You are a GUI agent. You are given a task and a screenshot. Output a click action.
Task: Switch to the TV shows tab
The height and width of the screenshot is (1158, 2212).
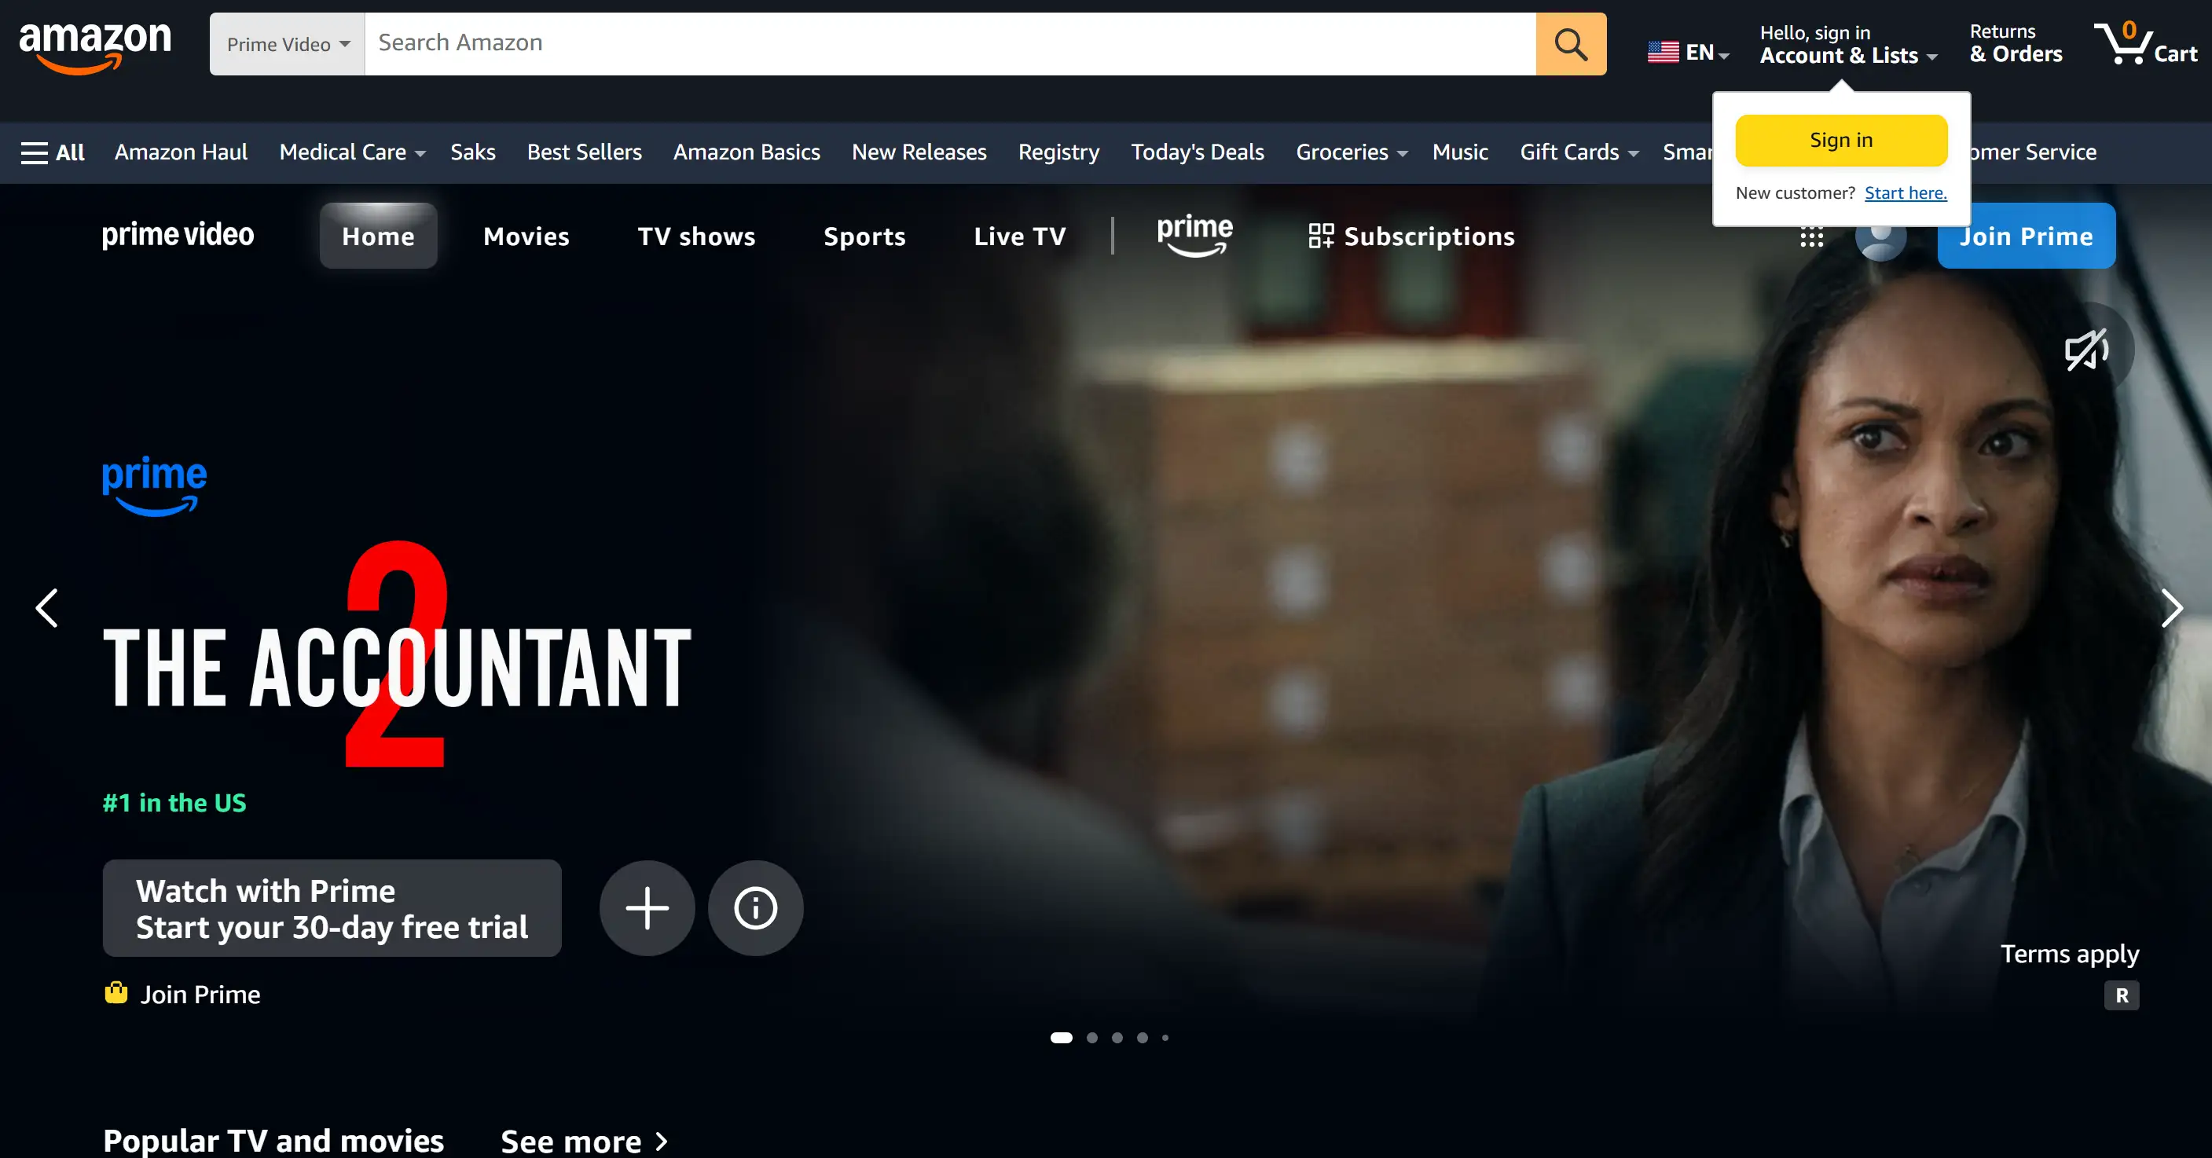[x=696, y=236]
